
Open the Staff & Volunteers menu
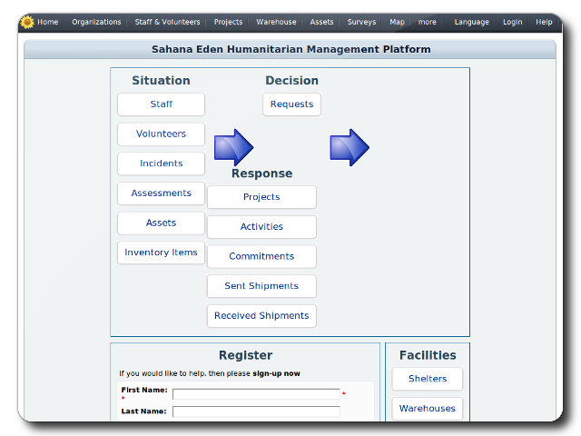[168, 22]
